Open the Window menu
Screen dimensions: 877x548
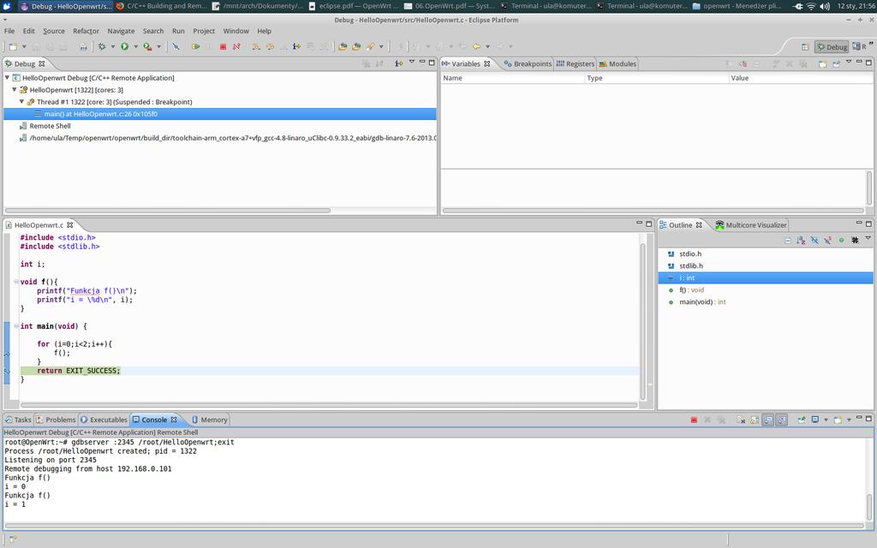tap(236, 32)
